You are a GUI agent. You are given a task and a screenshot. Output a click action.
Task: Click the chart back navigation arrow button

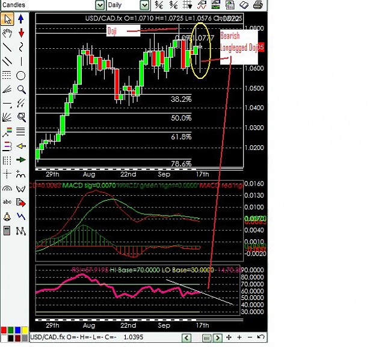click(186, 337)
